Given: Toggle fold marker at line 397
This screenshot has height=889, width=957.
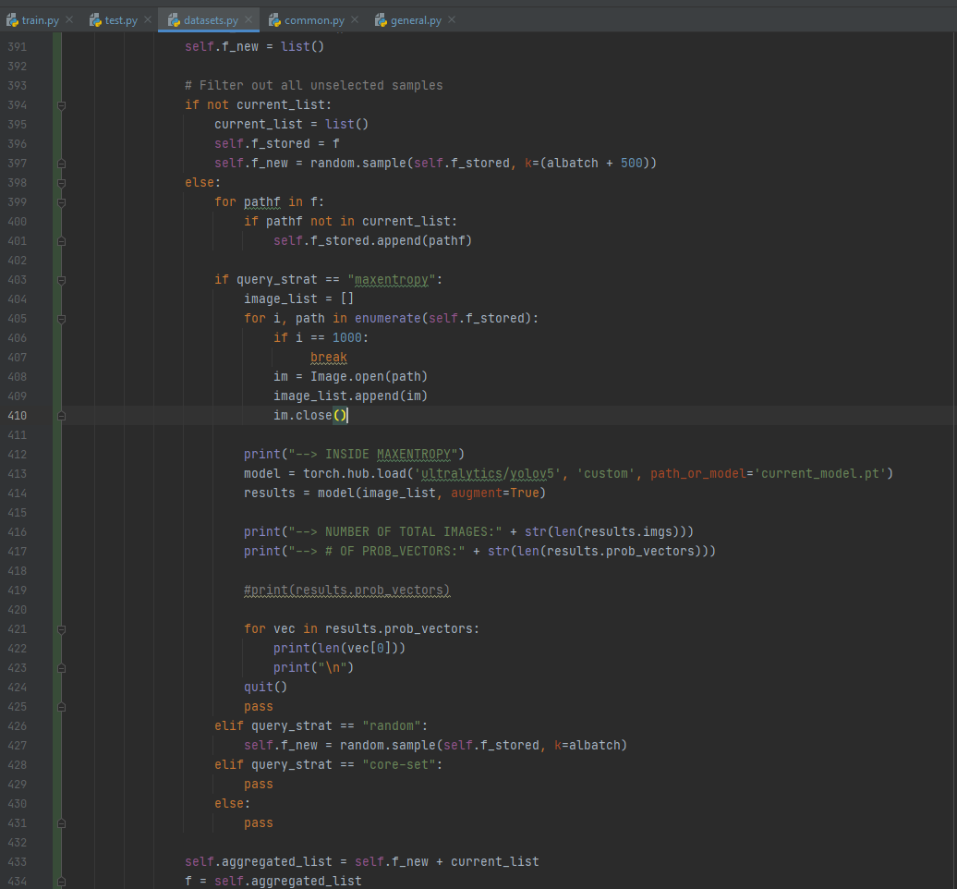Looking at the screenshot, I should point(62,164).
